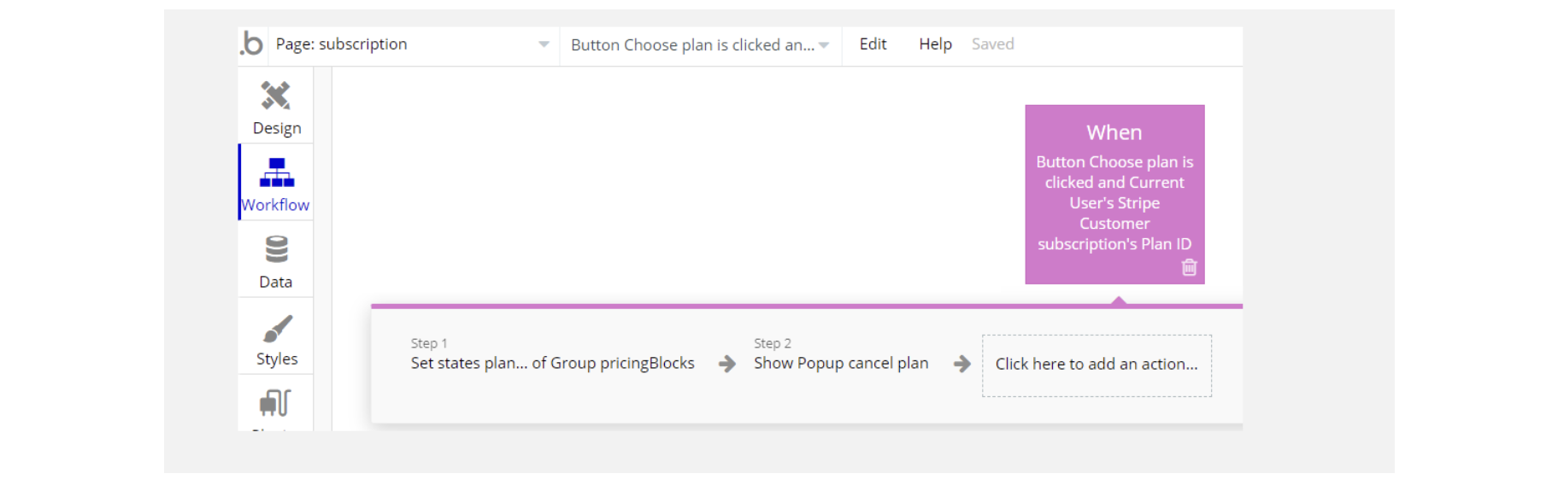Click here to add an action
Viewport: 1564px width, 485px height.
coord(1097,365)
